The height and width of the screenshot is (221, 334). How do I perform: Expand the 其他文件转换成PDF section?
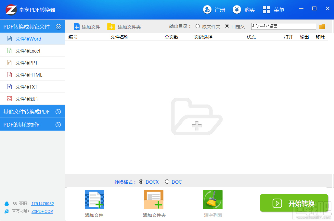(x=58, y=112)
